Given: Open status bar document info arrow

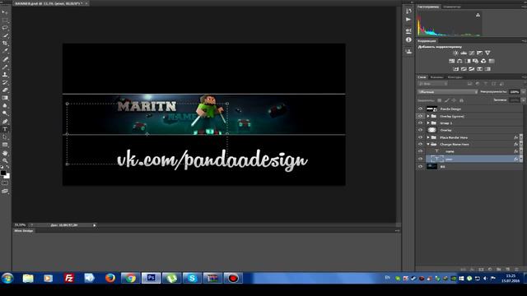Looking at the screenshot, I should [x=95, y=225].
